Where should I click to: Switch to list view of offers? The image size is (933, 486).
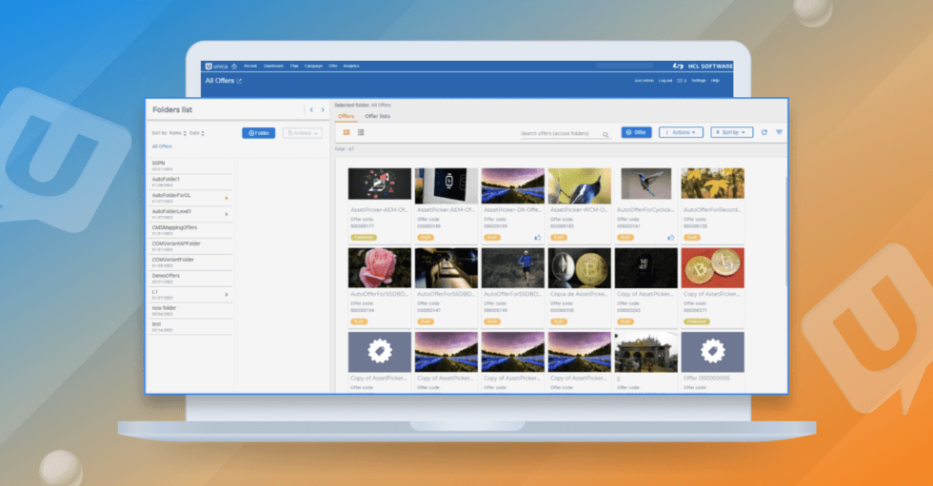point(361,132)
